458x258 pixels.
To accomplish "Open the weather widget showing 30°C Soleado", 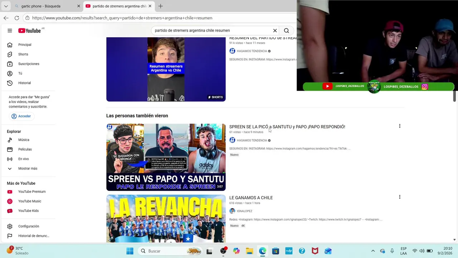I will (18, 251).
